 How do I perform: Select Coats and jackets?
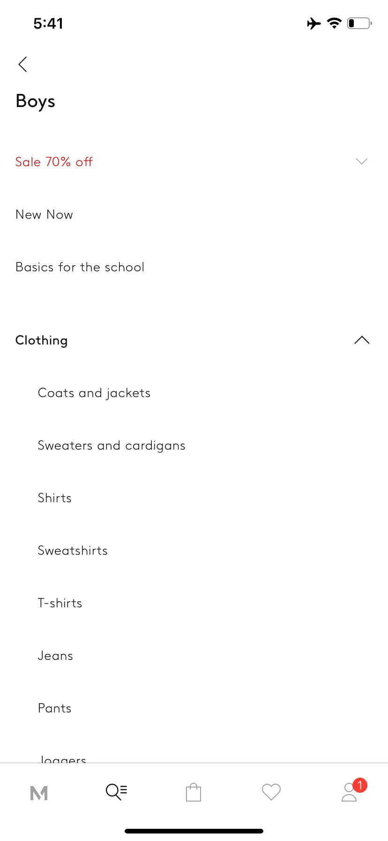(94, 393)
